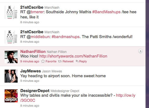The image size is (149, 108).
Task: Open tweet details chevron on NathanFillion tweet
Action: [140, 51]
